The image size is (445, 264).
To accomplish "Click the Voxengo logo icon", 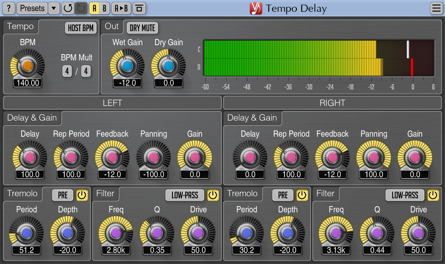I will tap(256, 8).
